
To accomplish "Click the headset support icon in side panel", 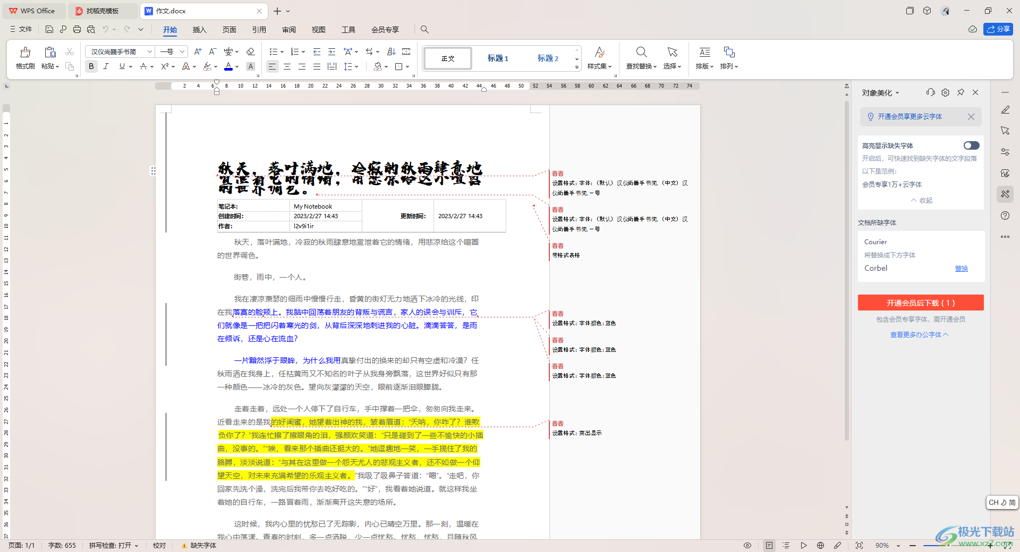I will click(x=930, y=92).
